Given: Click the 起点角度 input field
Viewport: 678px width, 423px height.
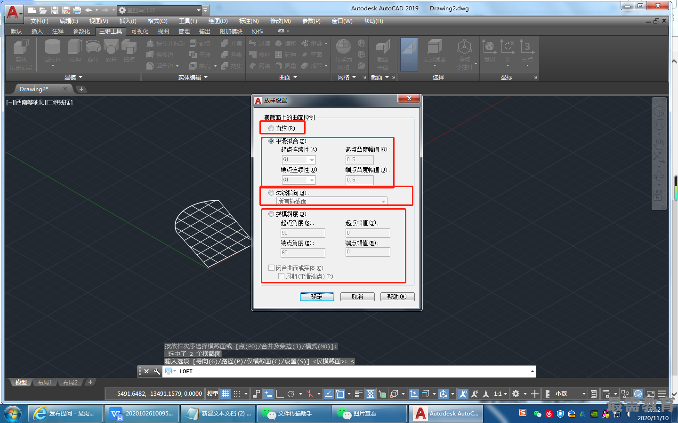Looking at the screenshot, I should tap(303, 233).
